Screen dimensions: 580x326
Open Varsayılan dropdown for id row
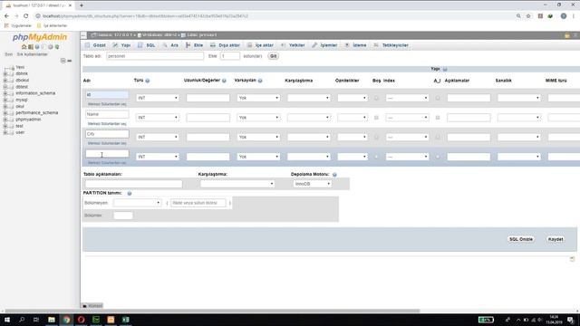(x=258, y=98)
